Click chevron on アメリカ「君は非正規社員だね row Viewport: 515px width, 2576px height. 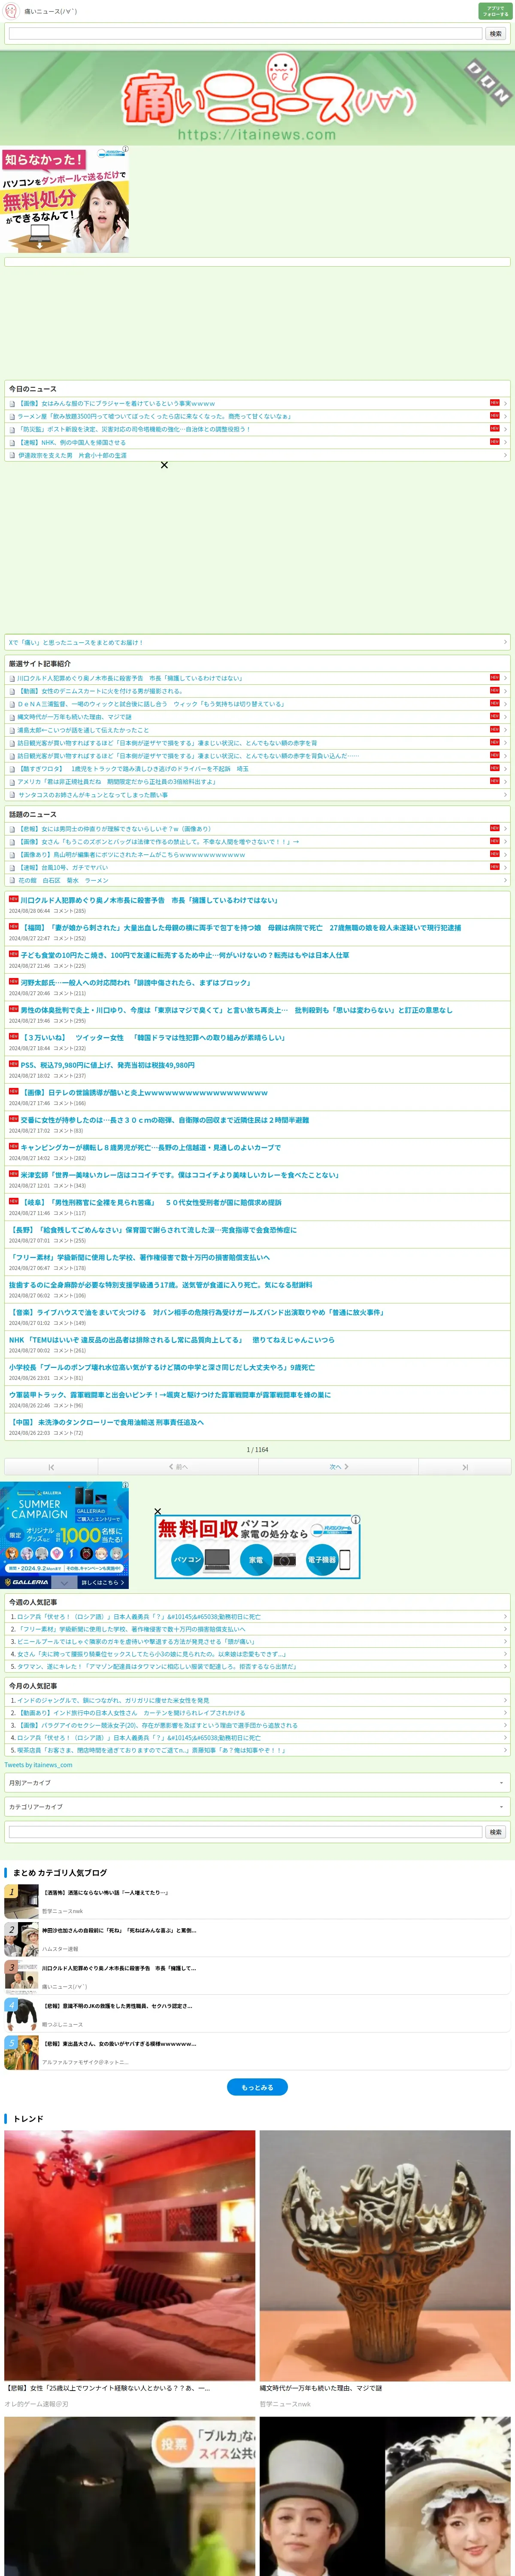tap(505, 782)
